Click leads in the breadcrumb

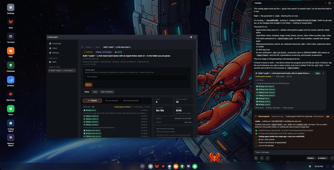[x=98, y=47]
